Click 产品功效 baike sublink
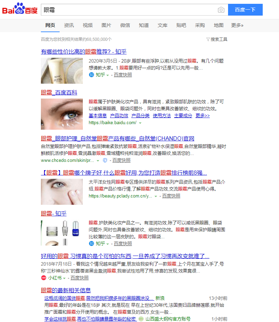The height and width of the screenshot is (322, 279). (119, 116)
